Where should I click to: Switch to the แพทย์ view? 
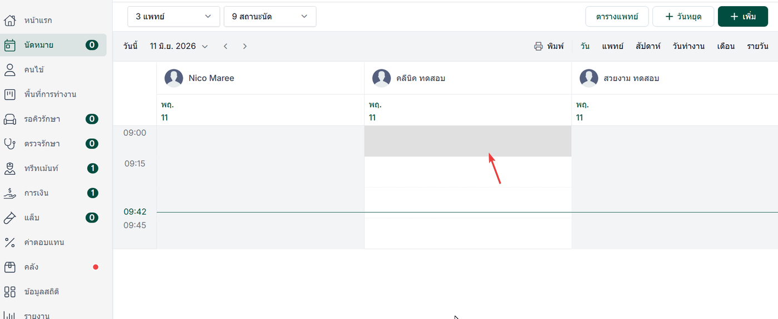tap(612, 46)
